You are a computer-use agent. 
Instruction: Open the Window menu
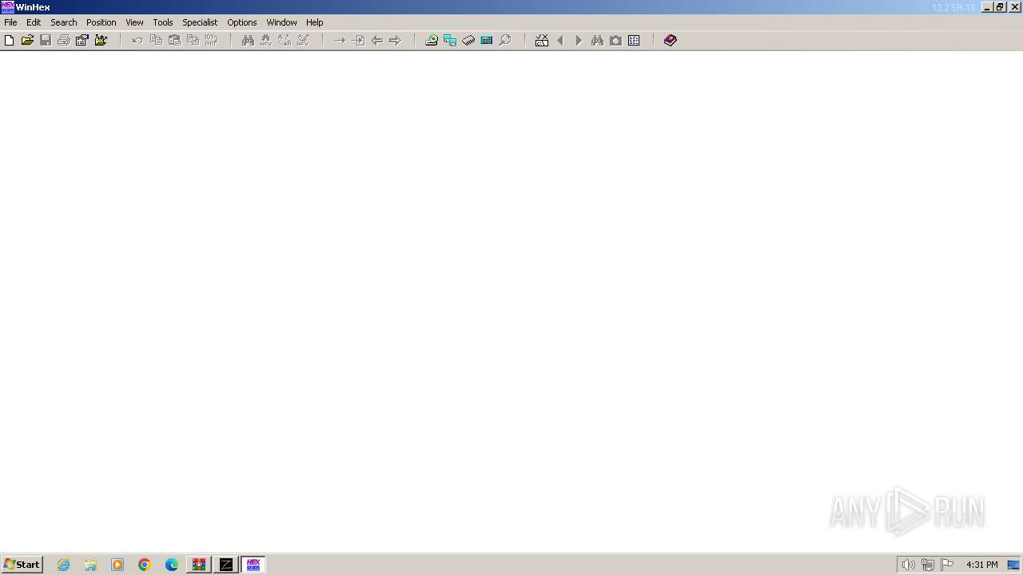coord(281,22)
